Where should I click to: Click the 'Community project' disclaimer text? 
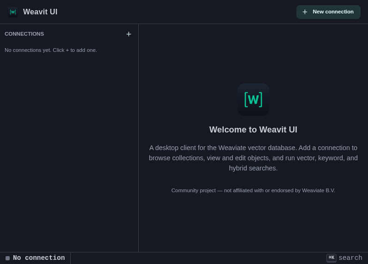253,190
